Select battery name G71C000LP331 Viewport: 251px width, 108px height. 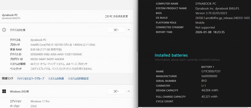tap(211, 71)
